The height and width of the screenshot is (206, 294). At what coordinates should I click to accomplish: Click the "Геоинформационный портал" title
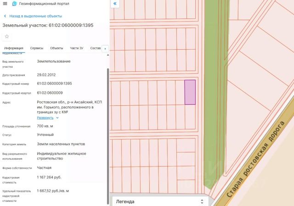click(x=44, y=4)
